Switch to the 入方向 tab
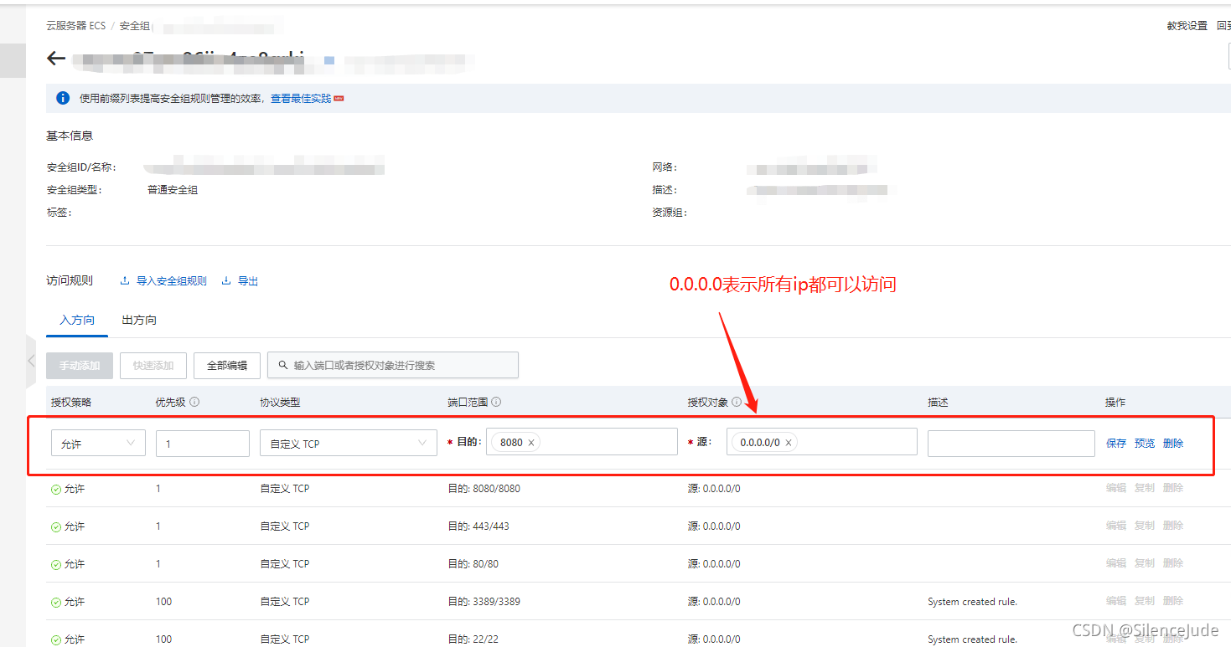The height and width of the screenshot is (647, 1231). (77, 321)
